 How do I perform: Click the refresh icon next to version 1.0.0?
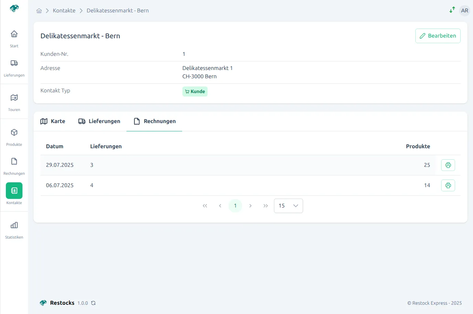tap(93, 303)
